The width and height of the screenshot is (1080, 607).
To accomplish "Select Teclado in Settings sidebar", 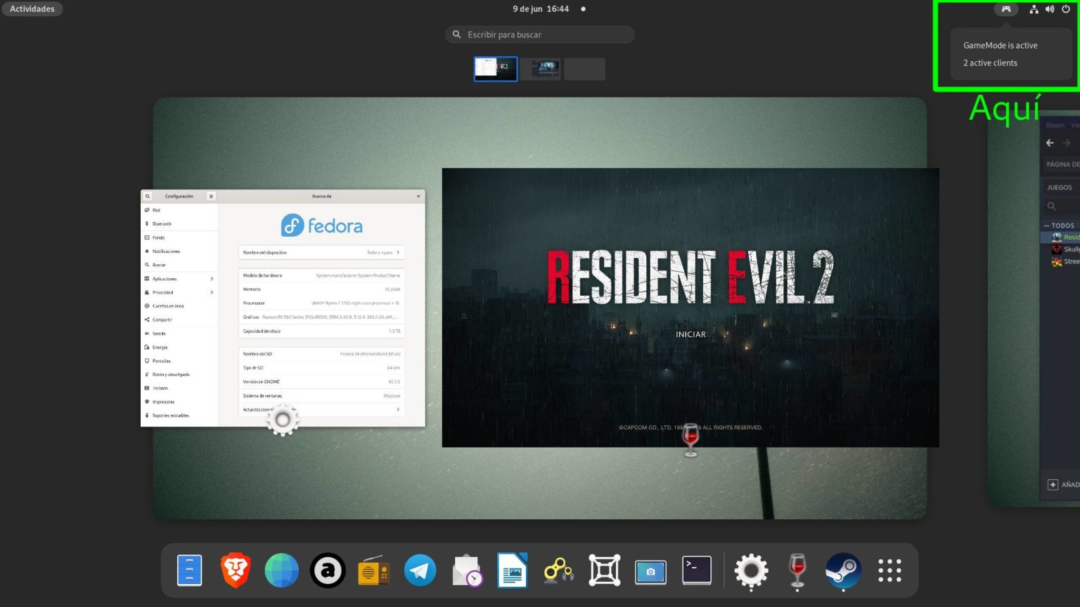I will 180,388.
